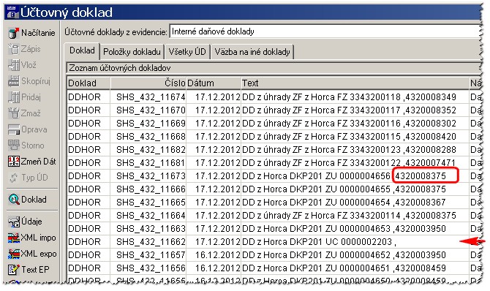Click text ending 3343200123 ,4320008288

click(349, 150)
